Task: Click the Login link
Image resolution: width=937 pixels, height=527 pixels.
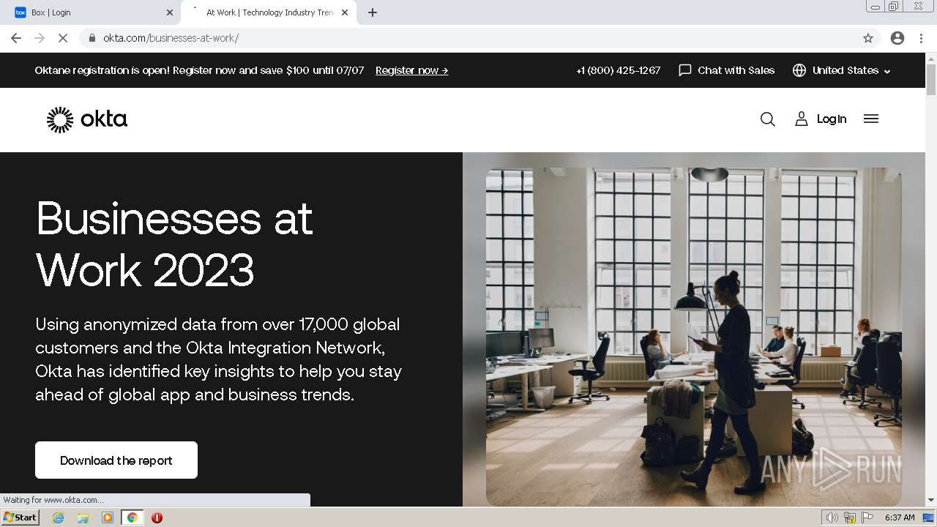Action: point(821,119)
